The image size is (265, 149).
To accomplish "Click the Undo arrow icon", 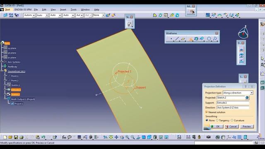I will click(x=43, y=137).
